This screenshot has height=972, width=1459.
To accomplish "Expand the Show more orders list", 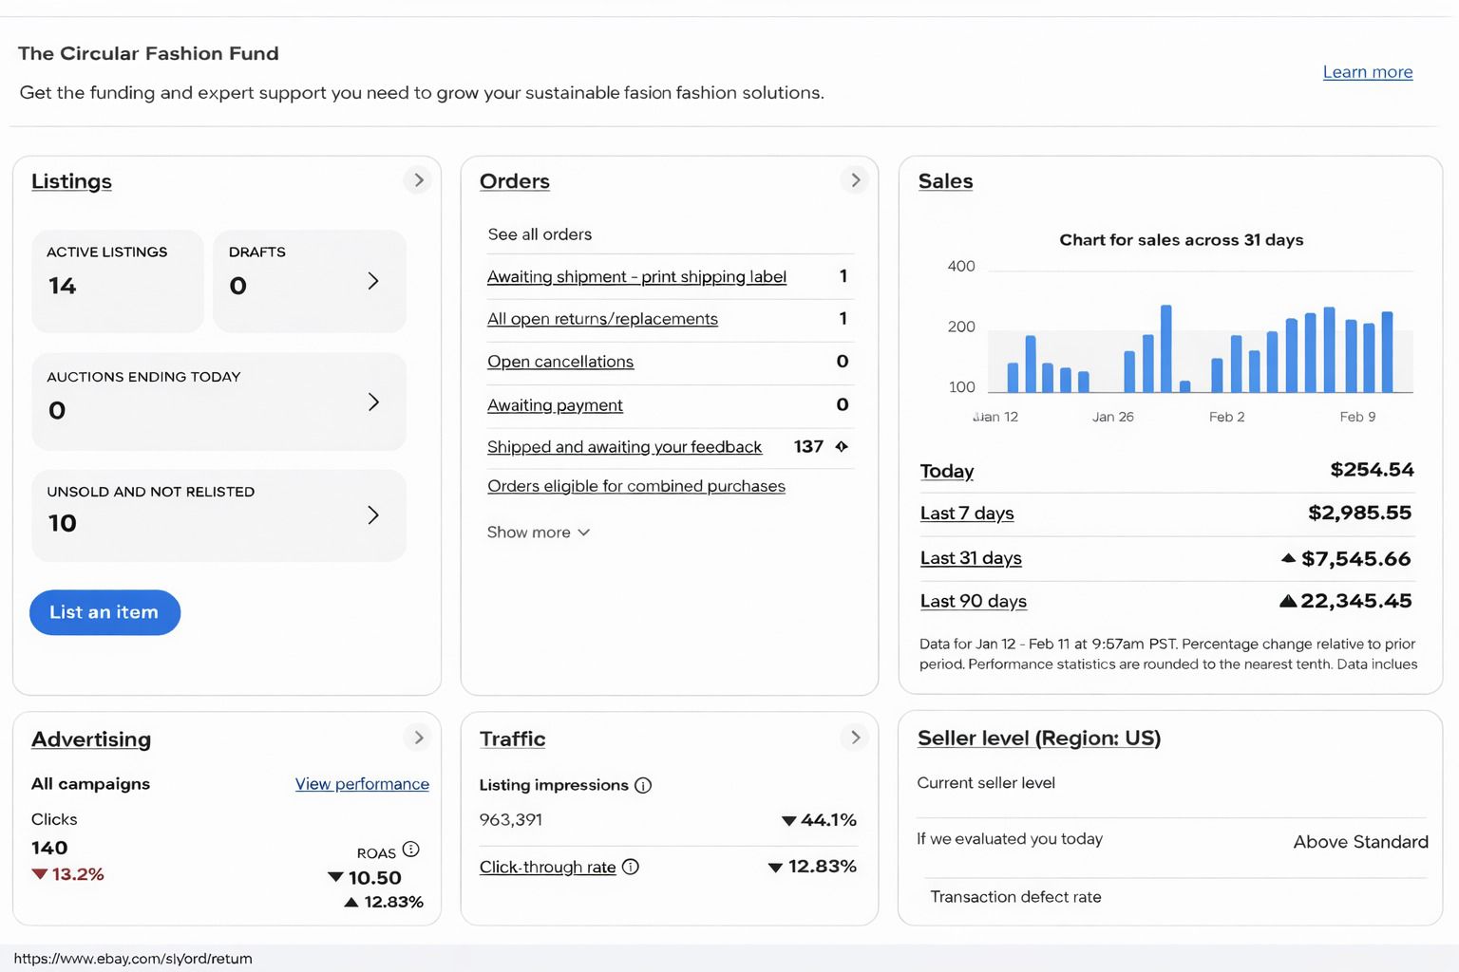I will [x=539, y=533].
